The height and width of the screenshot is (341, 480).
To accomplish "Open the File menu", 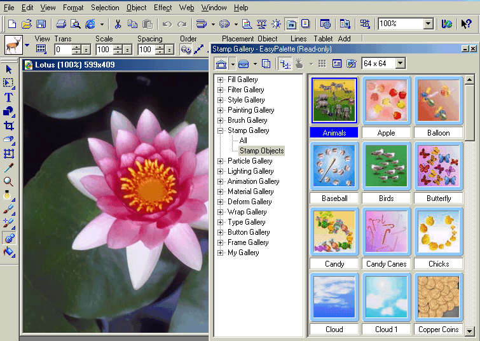I will click(9, 8).
